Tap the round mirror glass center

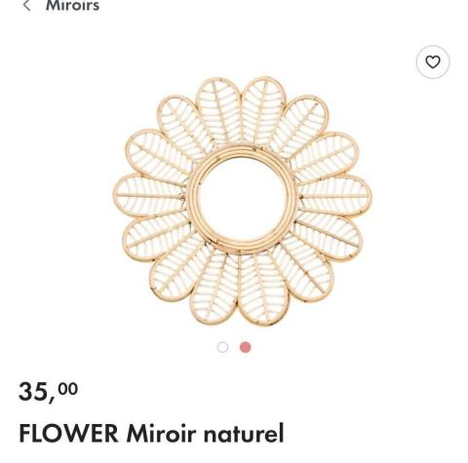click(x=243, y=200)
